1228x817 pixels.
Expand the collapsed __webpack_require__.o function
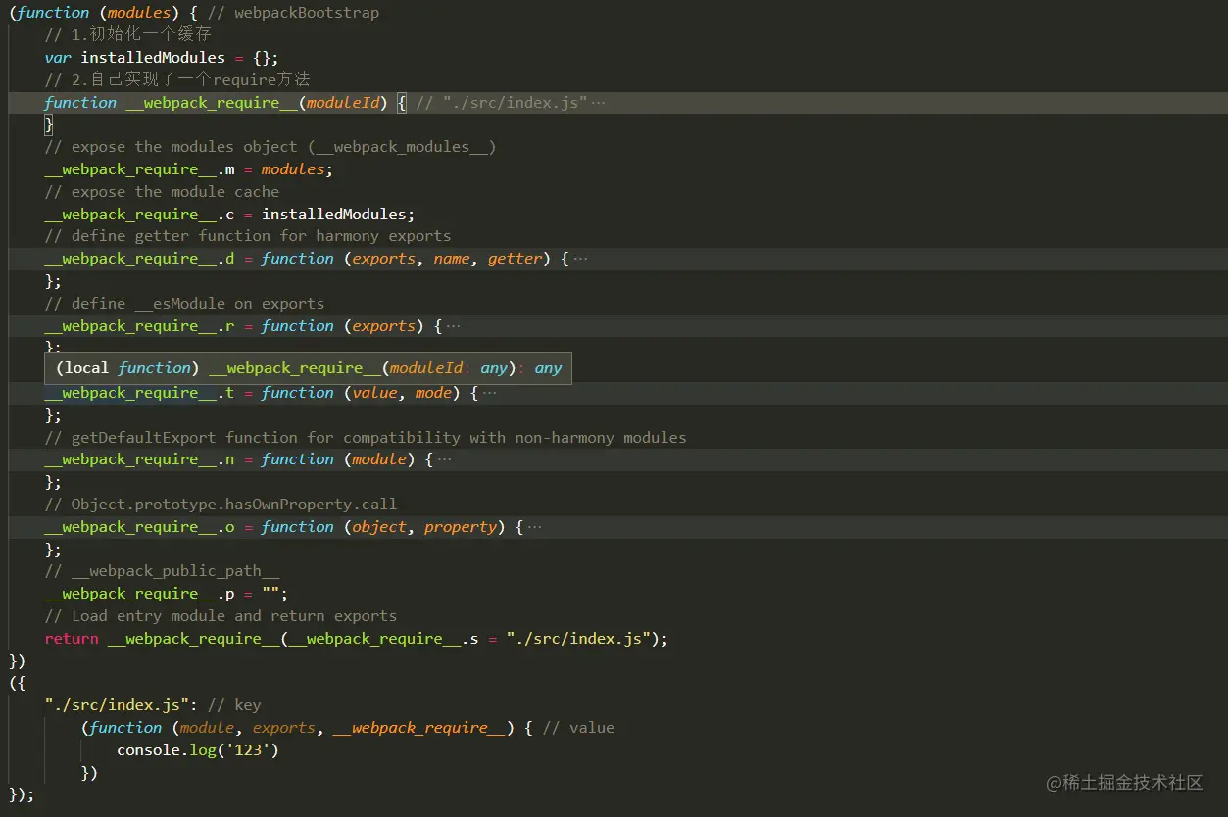pos(535,526)
